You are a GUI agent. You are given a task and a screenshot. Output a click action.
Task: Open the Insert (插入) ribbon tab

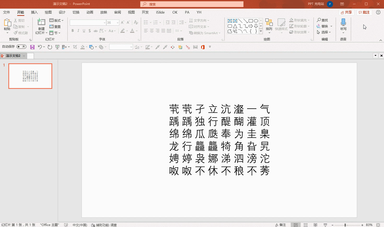pos(34,12)
